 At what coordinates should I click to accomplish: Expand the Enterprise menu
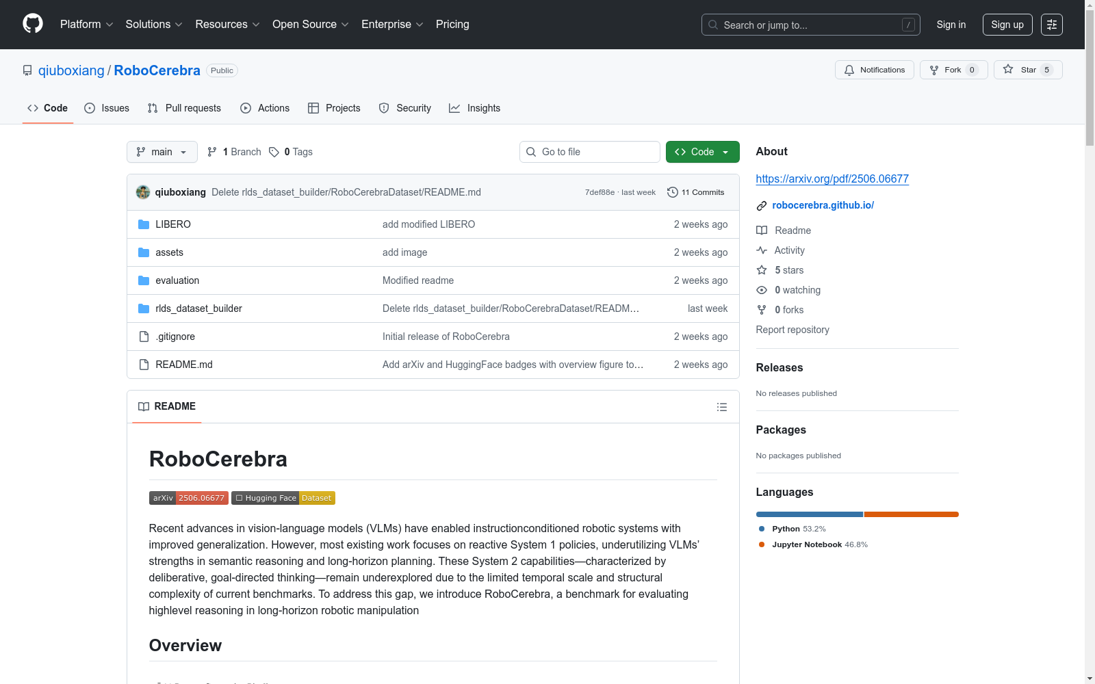point(392,25)
